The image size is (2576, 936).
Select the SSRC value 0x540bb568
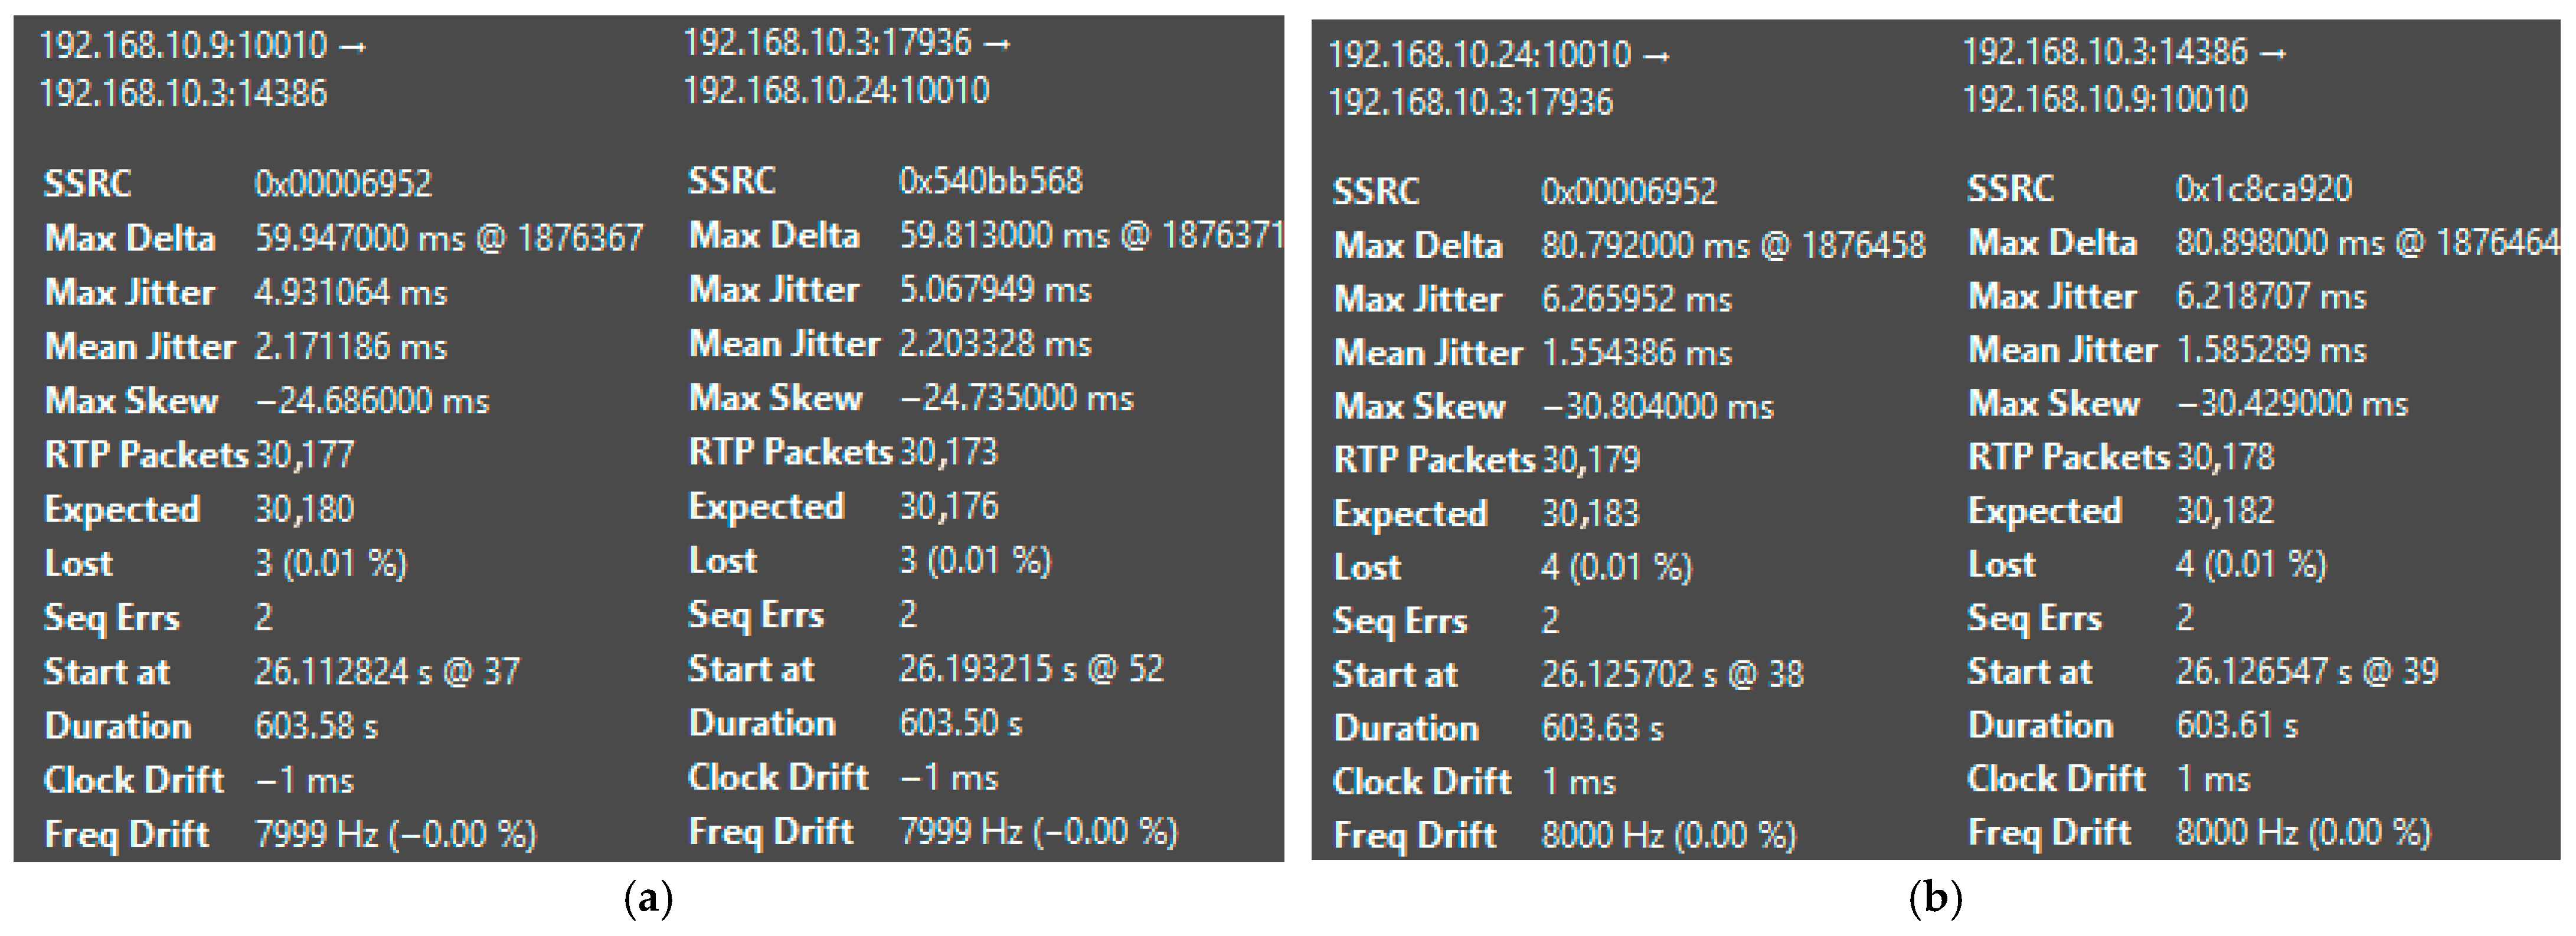coord(990,181)
